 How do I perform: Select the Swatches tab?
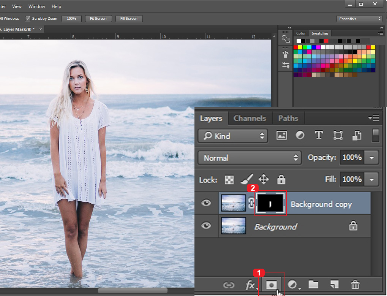(320, 33)
